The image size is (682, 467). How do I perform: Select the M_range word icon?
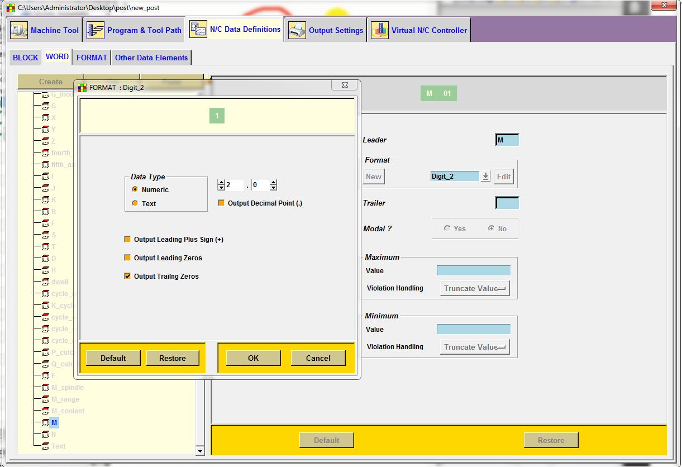click(46, 399)
